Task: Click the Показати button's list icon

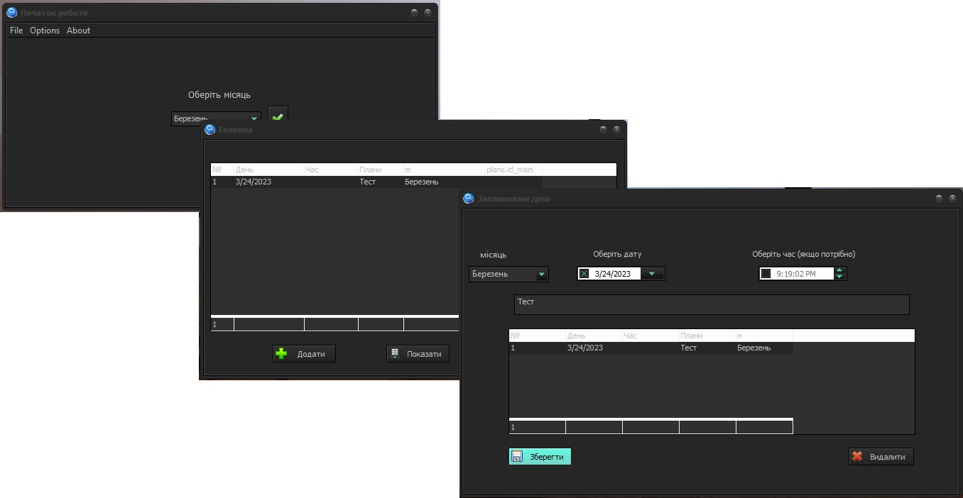Action: click(x=396, y=353)
